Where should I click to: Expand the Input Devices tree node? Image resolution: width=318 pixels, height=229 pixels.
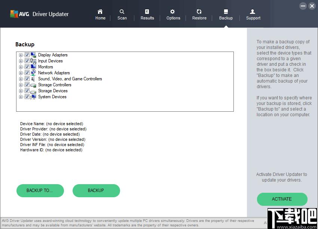coord(21,61)
